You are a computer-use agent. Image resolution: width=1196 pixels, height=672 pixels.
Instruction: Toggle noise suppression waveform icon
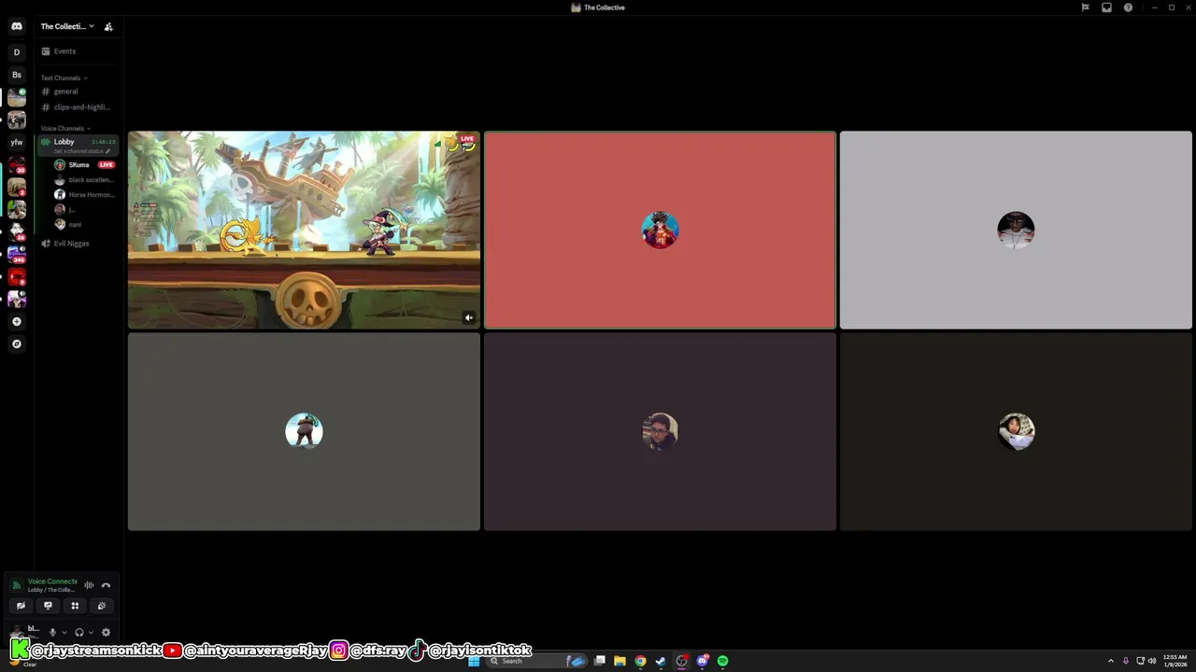(89, 585)
